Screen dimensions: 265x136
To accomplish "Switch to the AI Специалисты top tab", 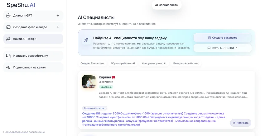I will [x=167, y=5].
